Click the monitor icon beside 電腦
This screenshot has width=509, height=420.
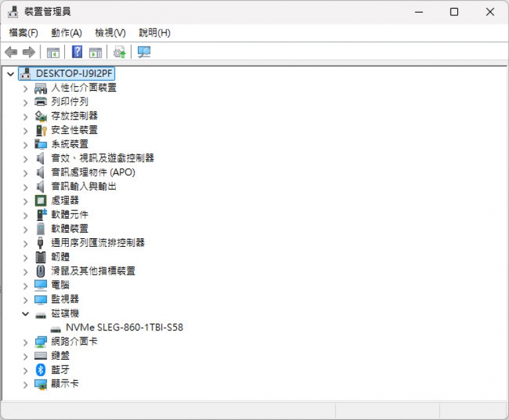click(40, 285)
